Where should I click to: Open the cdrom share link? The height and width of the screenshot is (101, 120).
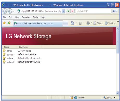coord(10,51)
